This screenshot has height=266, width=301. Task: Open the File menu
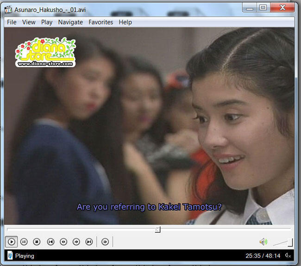click(x=12, y=22)
